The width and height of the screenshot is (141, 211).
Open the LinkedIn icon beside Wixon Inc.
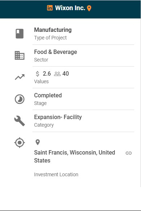pos(50,8)
